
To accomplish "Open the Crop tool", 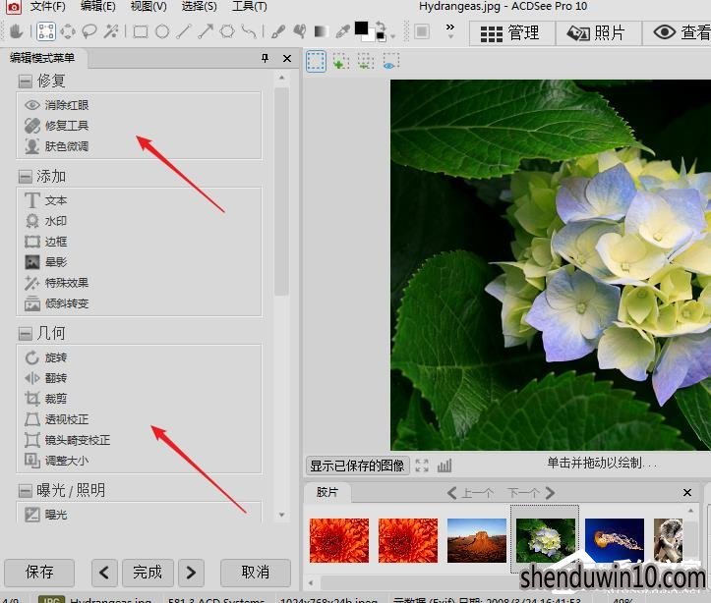I will 46,399.
